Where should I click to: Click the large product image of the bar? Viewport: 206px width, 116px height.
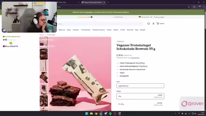[x=80, y=74]
